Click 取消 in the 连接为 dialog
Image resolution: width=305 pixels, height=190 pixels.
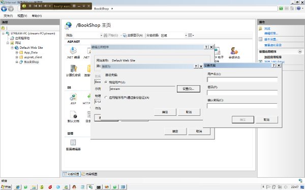coord(189,112)
